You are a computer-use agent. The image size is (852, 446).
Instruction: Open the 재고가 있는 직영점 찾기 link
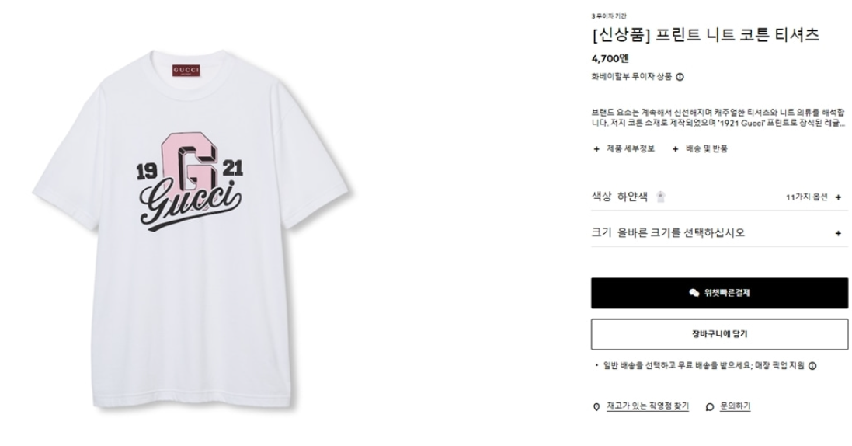pos(648,406)
